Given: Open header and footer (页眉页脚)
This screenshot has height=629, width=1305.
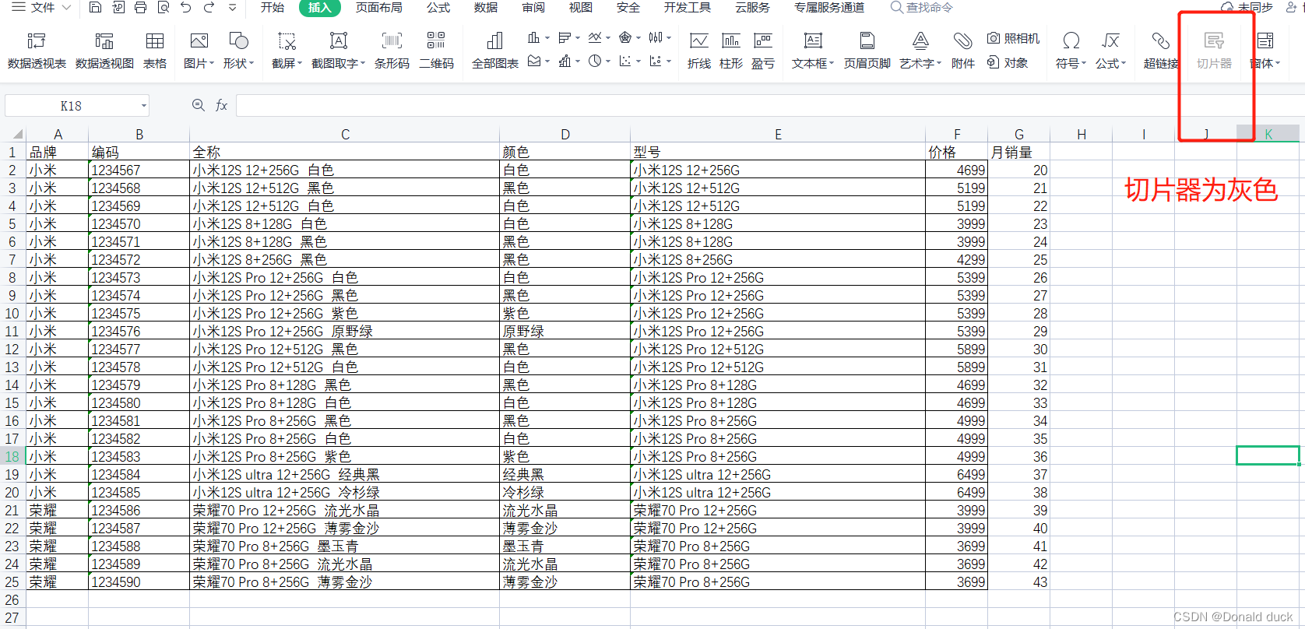Looking at the screenshot, I should click(867, 51).
